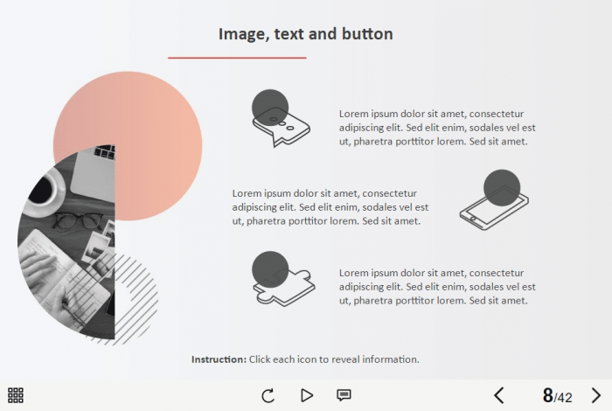Click the 'Image, text and button' title
The image size is (612, 411).
click(305, 34)
